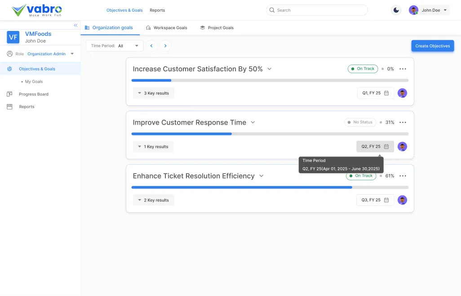Switch to Workspace Goals tab
This screenshot has height=296, width=461.
click(x=167, y=28)
